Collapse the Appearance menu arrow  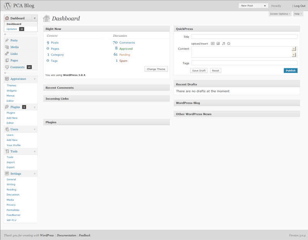[x=35, y=79]
